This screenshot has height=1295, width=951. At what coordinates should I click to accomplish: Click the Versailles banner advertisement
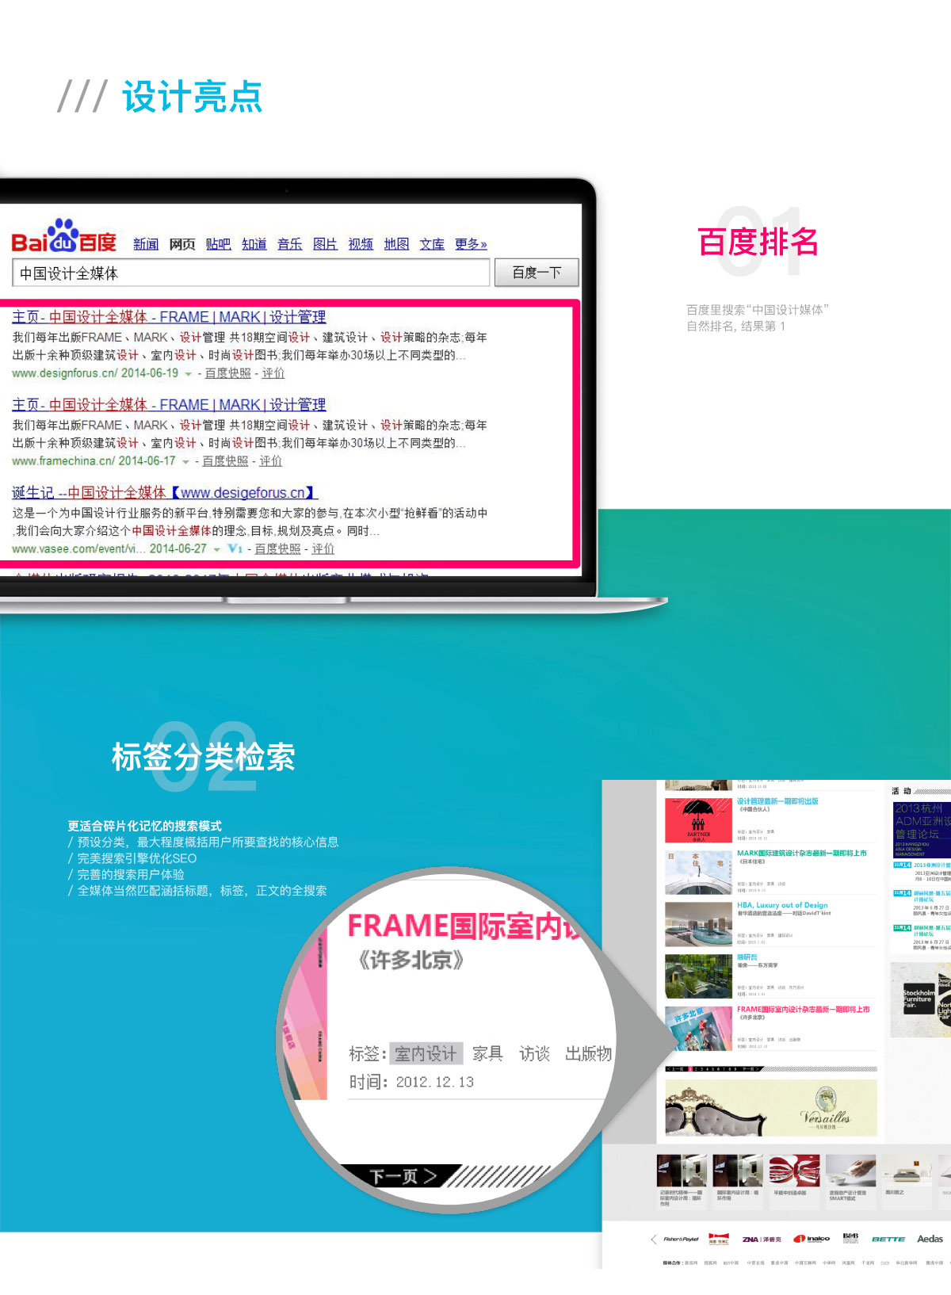tap(771, 1108)
